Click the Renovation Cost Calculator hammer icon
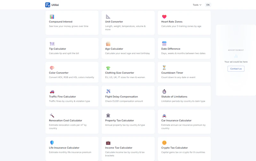The height and width of the screenshot is (161, 256). pyautogui.click(x=52, y=116)
